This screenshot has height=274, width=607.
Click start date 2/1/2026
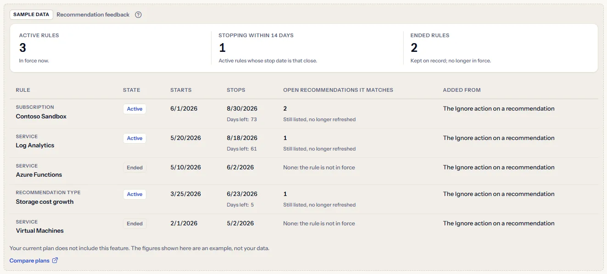point(184,224)
